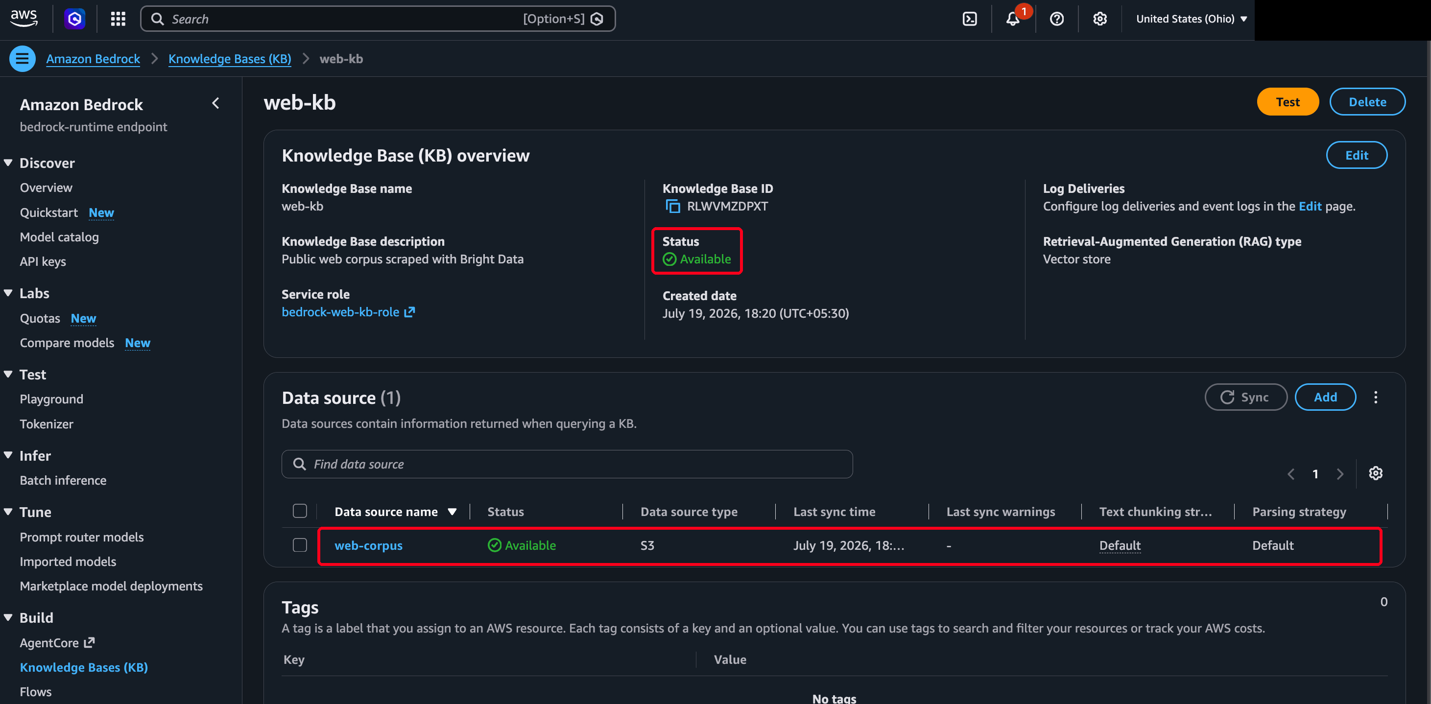Open the AWS home logo
The image size is (1431, 704).
[x=24, y=18]
